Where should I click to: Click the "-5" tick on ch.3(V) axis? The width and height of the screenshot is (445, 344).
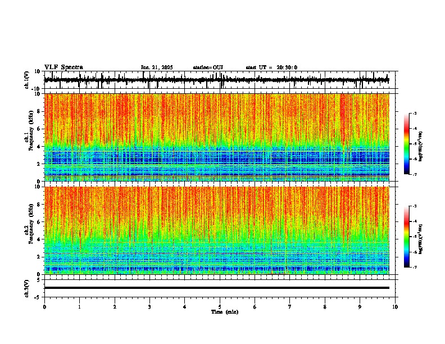point(38,297)
